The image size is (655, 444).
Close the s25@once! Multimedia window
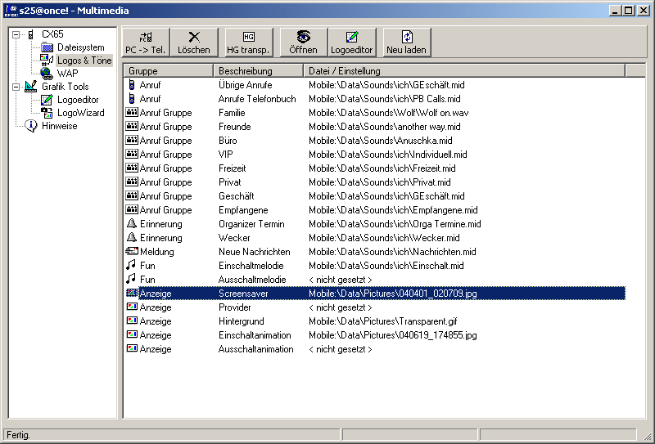pos(644,10)
